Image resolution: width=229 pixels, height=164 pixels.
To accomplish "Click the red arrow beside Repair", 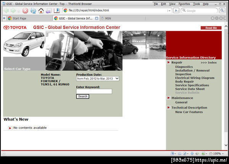I will [169, 62].
